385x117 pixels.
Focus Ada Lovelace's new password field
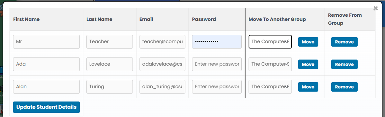tap(217, 64)
